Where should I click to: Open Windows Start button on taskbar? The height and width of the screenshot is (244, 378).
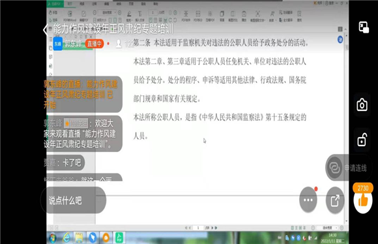[53, 237]
